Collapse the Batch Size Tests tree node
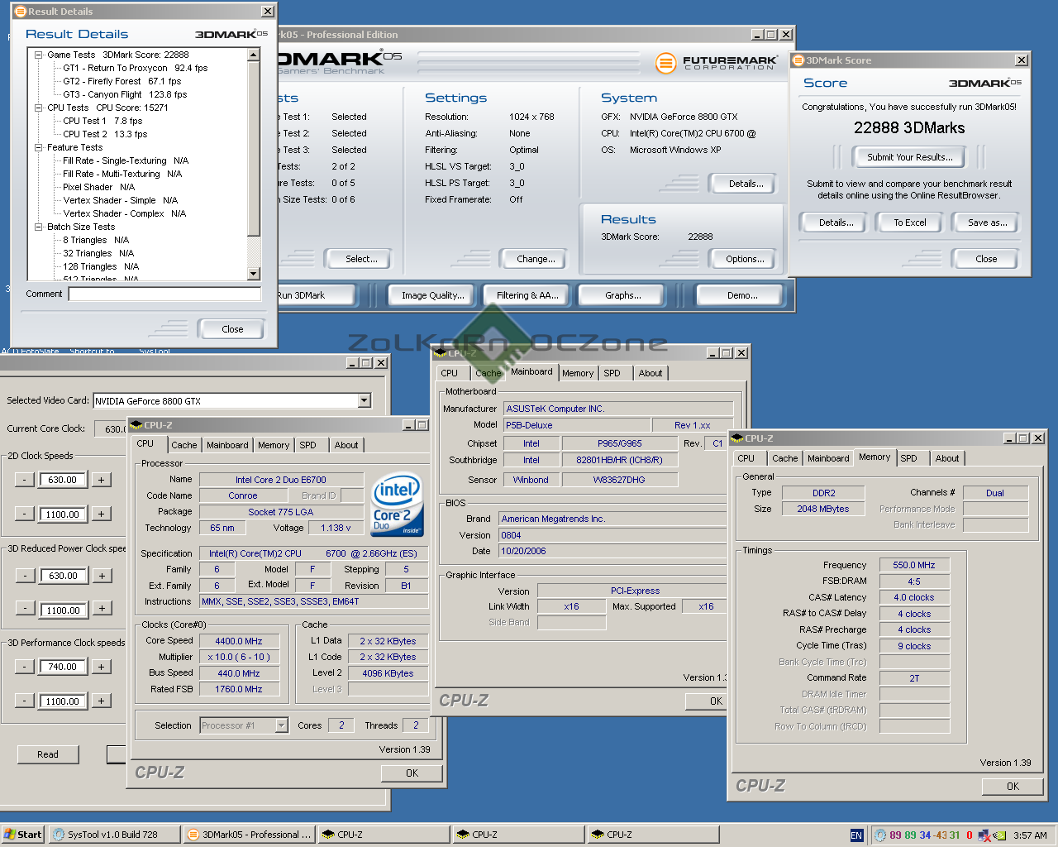Screen dimensions: 1058x847 coord(38,227)
